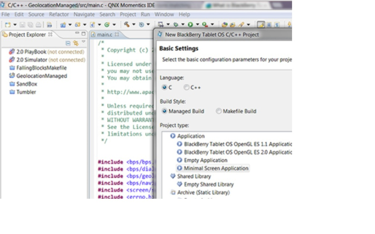Click the Debug bug icon
Viewport: 375px width, 234px height.
pos(176,25)
